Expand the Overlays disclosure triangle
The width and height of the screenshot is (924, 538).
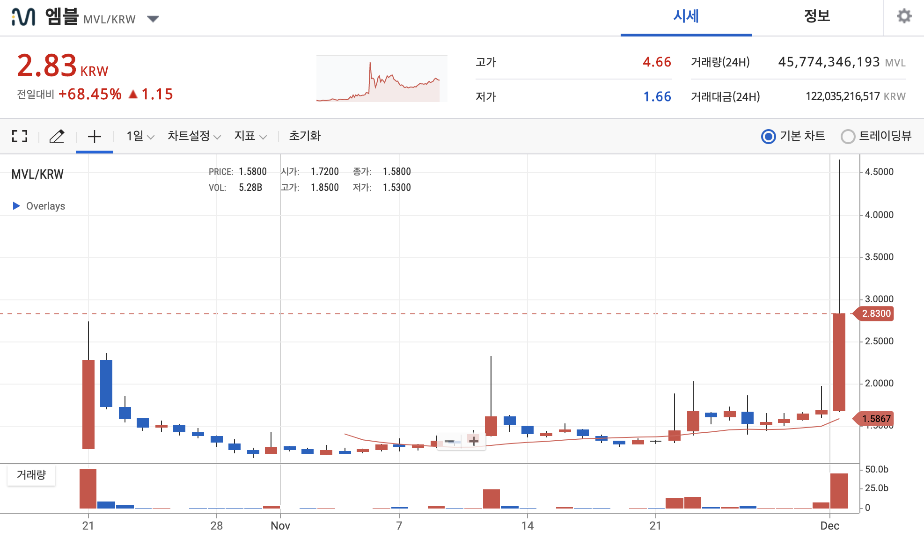pos(16,206)
